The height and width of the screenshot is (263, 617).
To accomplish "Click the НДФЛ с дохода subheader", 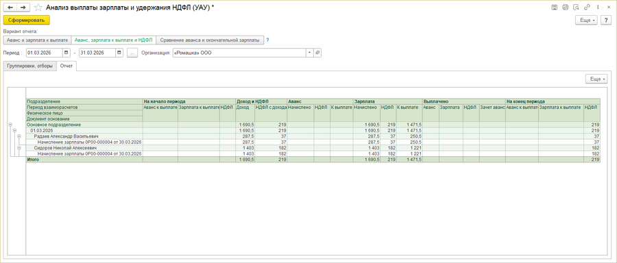I will tap(271, 107).
